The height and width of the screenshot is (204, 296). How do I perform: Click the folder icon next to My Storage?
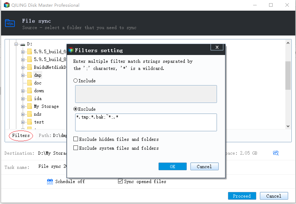(29, 106)
